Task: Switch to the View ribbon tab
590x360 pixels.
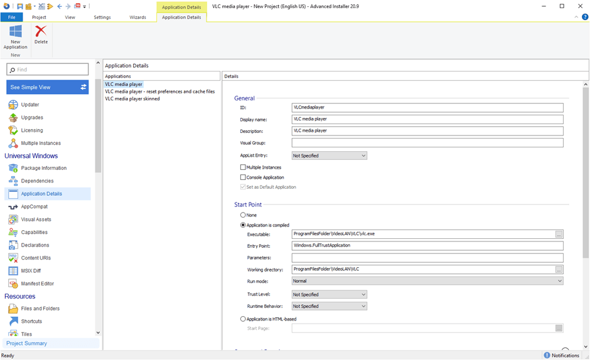Action: click(x=70, y=18)
